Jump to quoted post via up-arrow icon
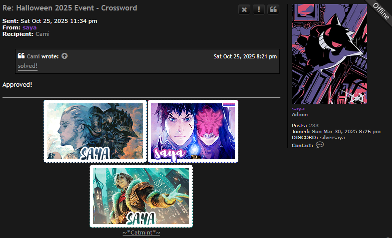The width and height of the screenshot is (392, 238). point(65,56)
